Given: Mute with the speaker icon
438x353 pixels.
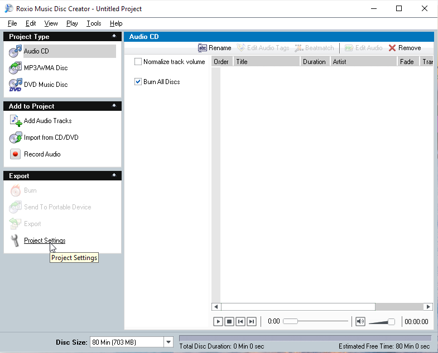Looking at the screenshot, I should [x=360, y=321].
